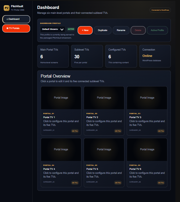This screenshot has width=180, height=202.
Task: Click the Active Profile button
Action: 157,30
